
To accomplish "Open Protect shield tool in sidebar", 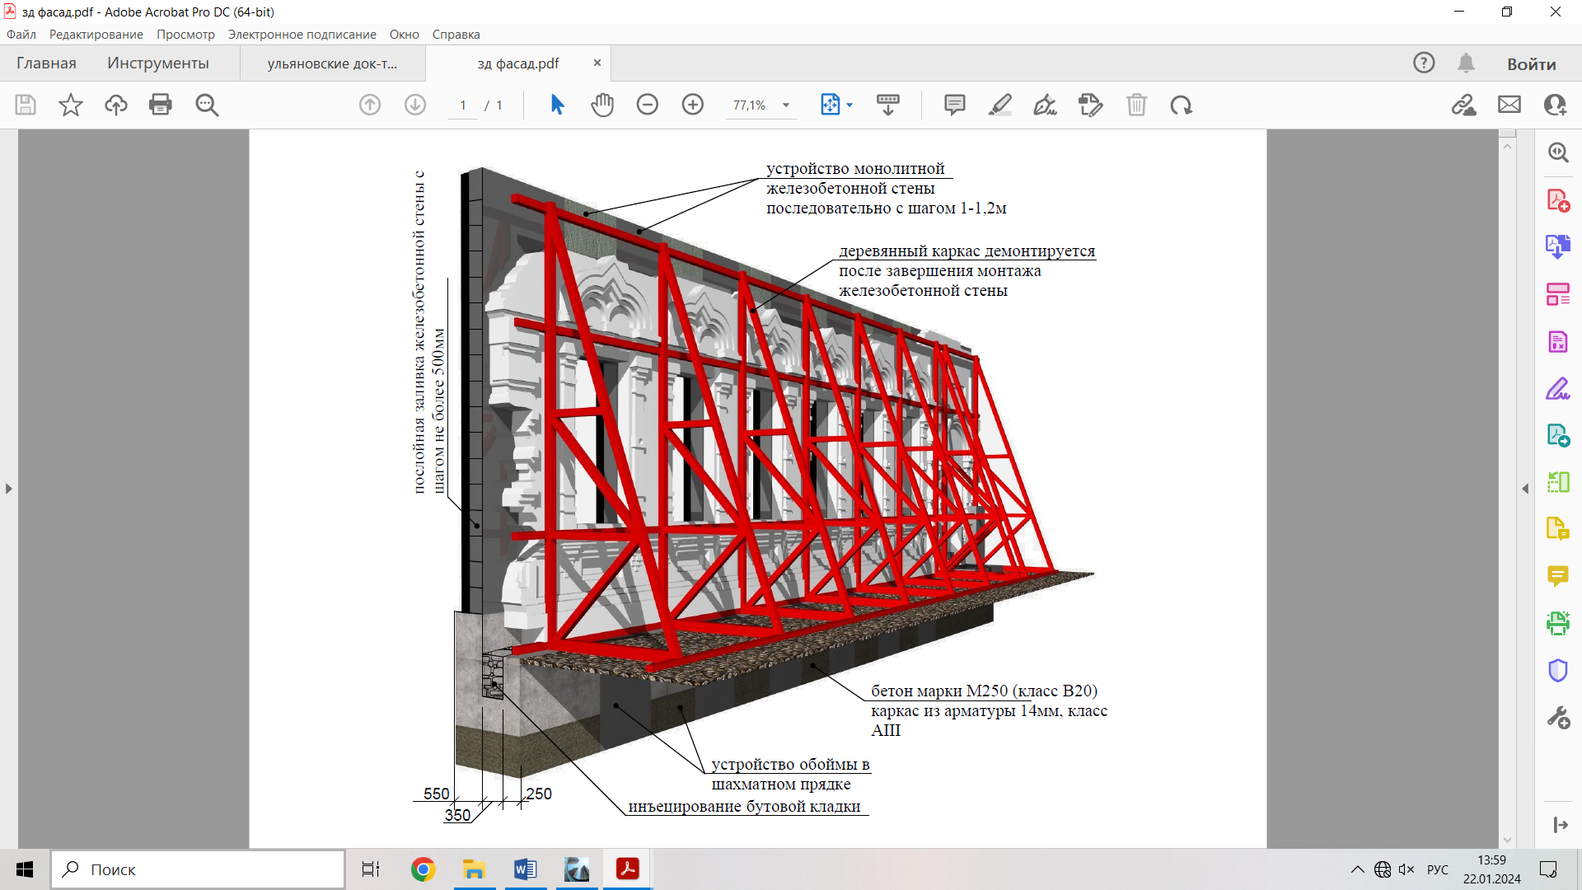I will (x=1557, y=671).
